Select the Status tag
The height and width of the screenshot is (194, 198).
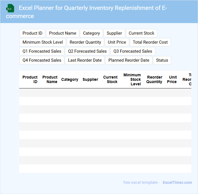tap(162, 60)
